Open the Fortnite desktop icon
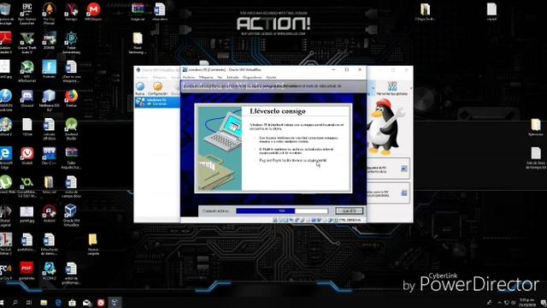Viewport: 547px width, 308px height. 50,69
